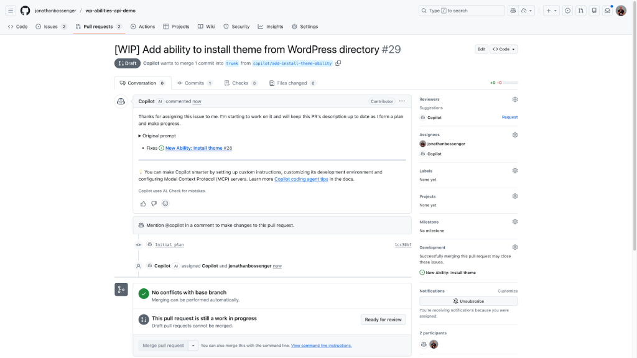Click the thumbs up reaction icon

143,203
